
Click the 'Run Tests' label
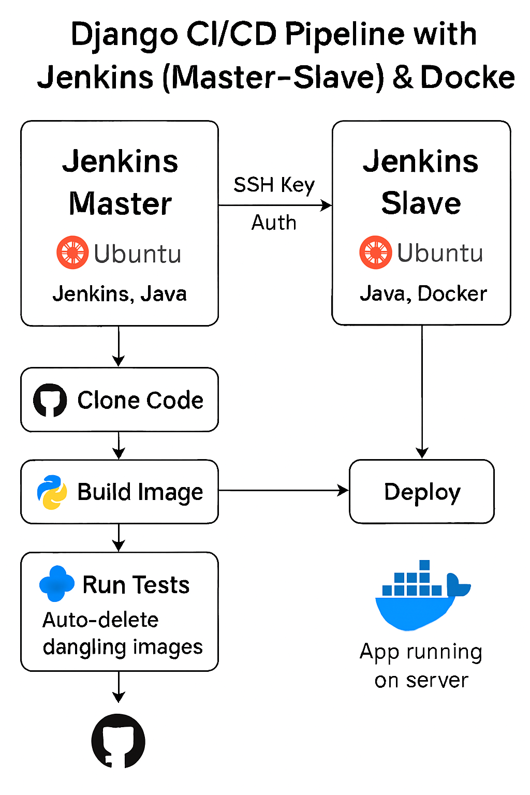click(136, 585)
